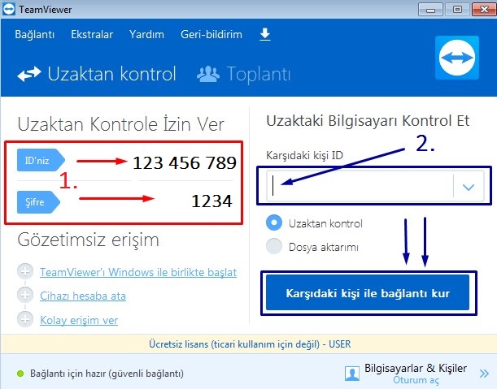Click Karşıdaki kişi ile bağlantı kur button
The image size is (497, 389).
(368, 293)
